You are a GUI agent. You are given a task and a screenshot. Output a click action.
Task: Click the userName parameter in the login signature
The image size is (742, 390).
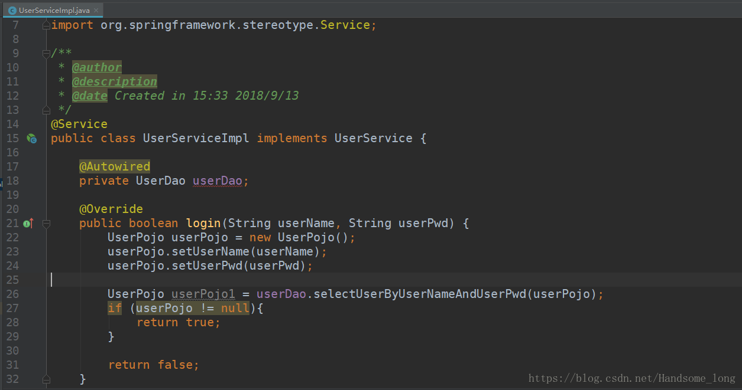tap(306, 223)
